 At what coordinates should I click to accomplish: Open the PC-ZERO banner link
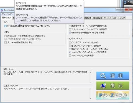(112, 95)
